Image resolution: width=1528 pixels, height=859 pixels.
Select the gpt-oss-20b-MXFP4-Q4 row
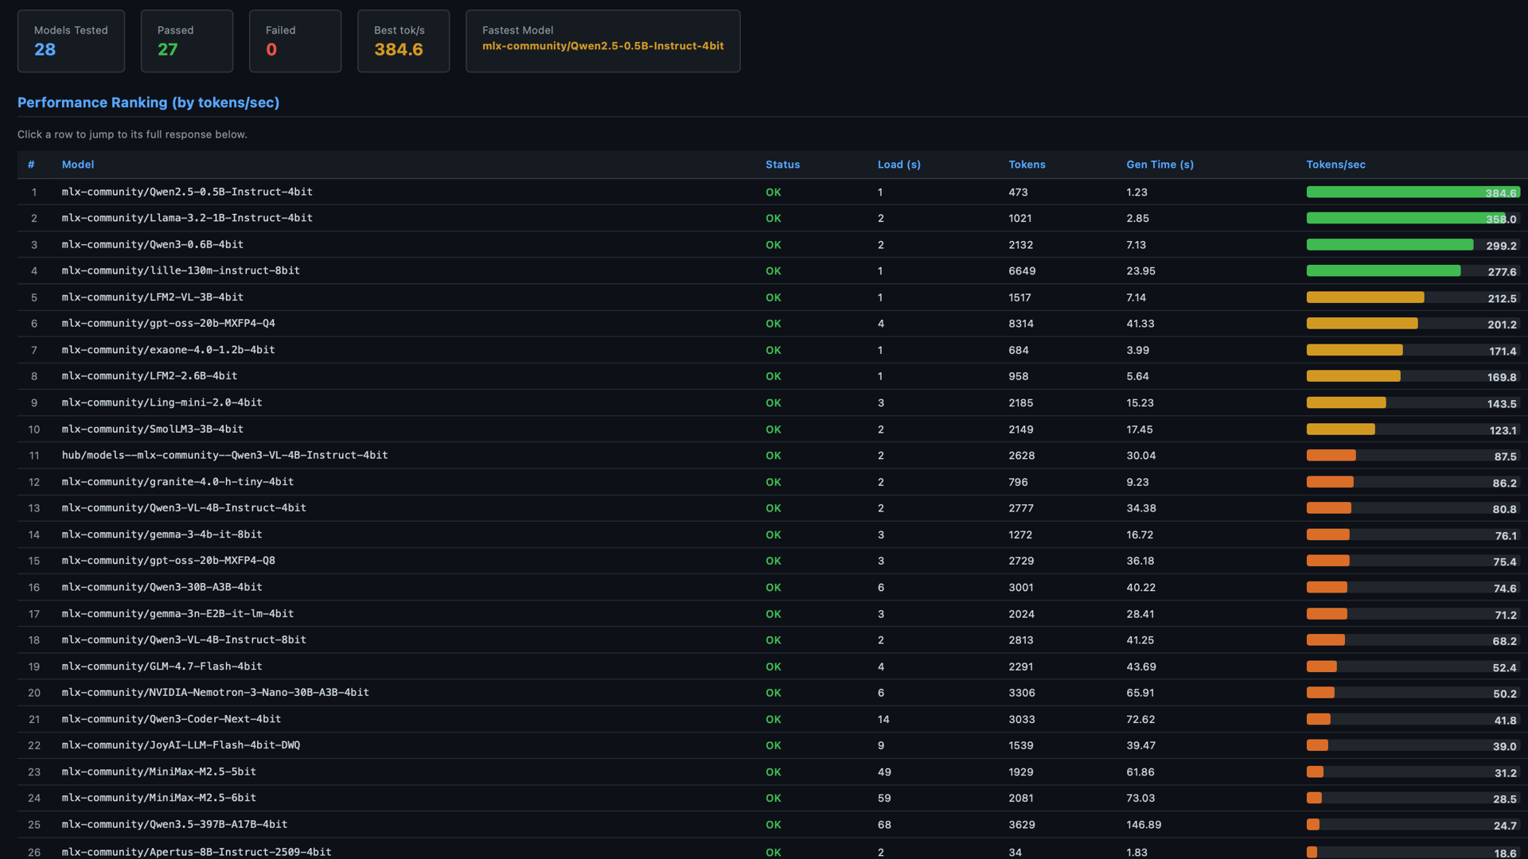[x=168, y=324]
